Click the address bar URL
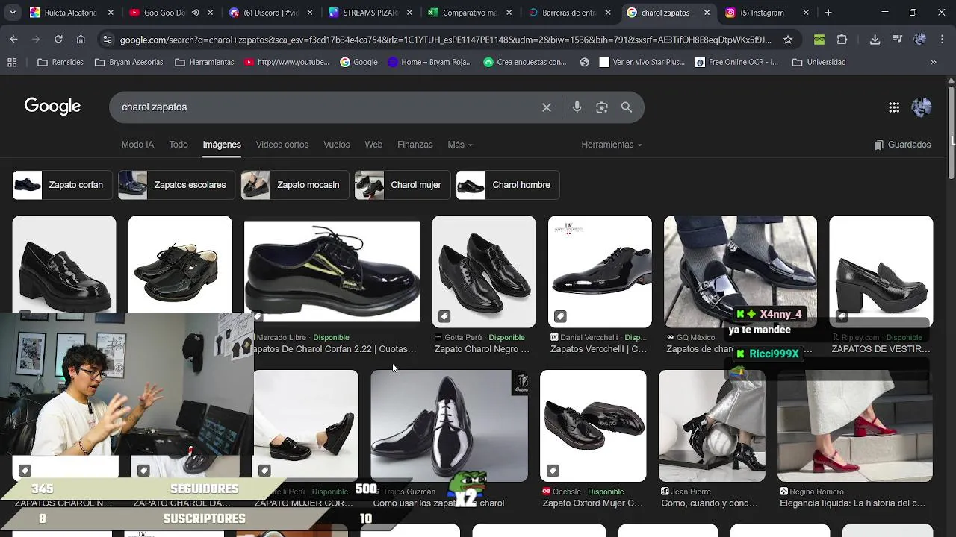Screen dimensions: 956x537 [445, 40]
